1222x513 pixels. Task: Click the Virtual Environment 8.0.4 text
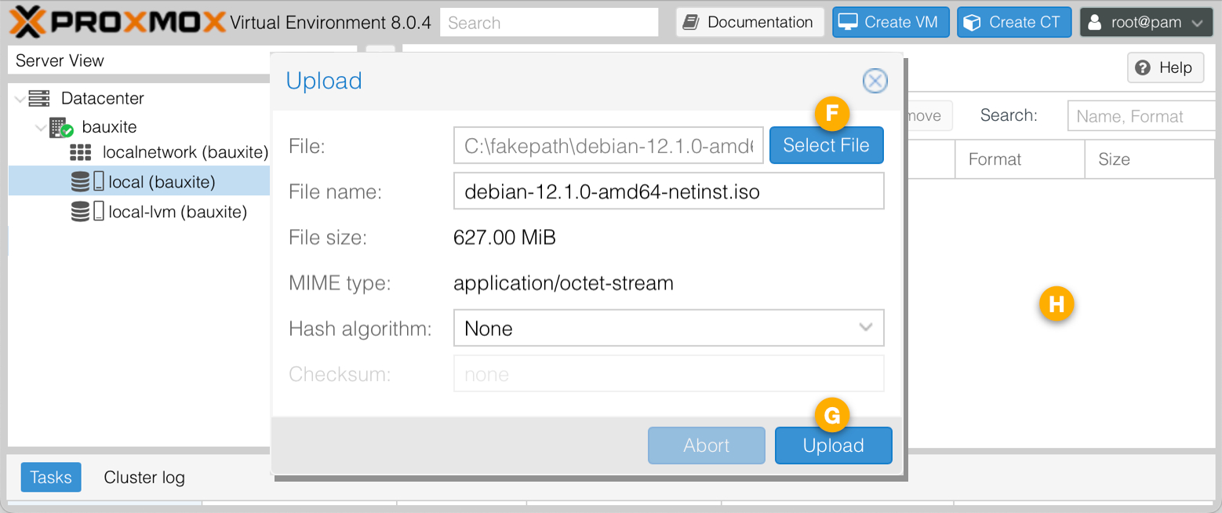point(330,23)
